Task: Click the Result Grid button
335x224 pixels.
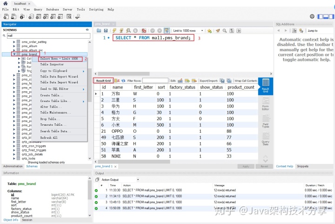Action: [x=103, y=81]
